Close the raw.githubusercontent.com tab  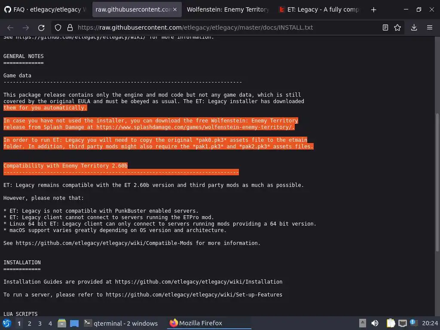(175, 9)
